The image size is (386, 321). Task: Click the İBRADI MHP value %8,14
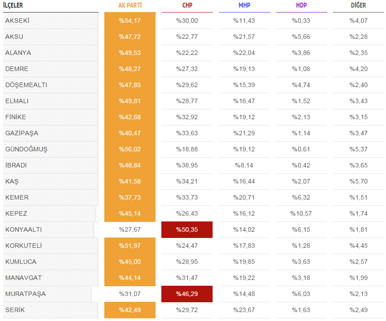point(244,165)
